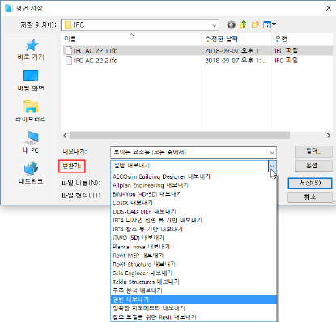Click the IFC AC 22 2.ifc file icon
Image resolution: width=336 pixels, height=322 pixels.
pos(69,61)
